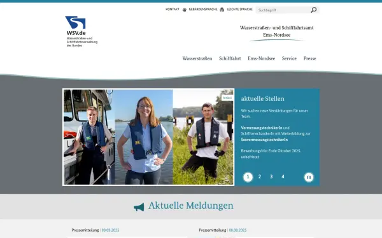The width and height of the screenshot is (382, 238).
Task: Open the Service menu
Action: point(289,58)
